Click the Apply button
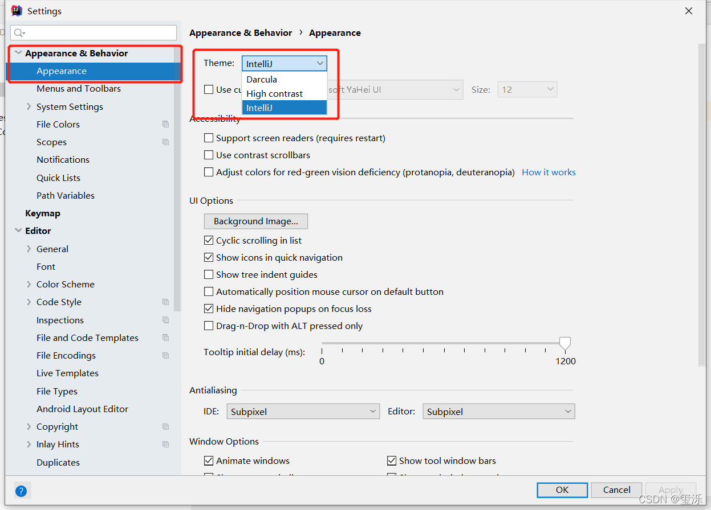 [x=671, y=490]
